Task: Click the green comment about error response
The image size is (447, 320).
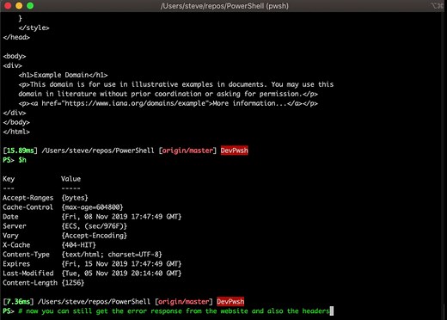Action: pos(174,311)
